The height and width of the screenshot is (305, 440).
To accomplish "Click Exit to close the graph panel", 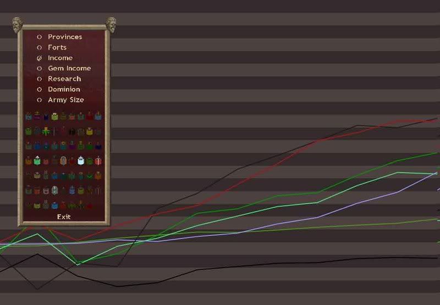I will (x=64, y=217).
